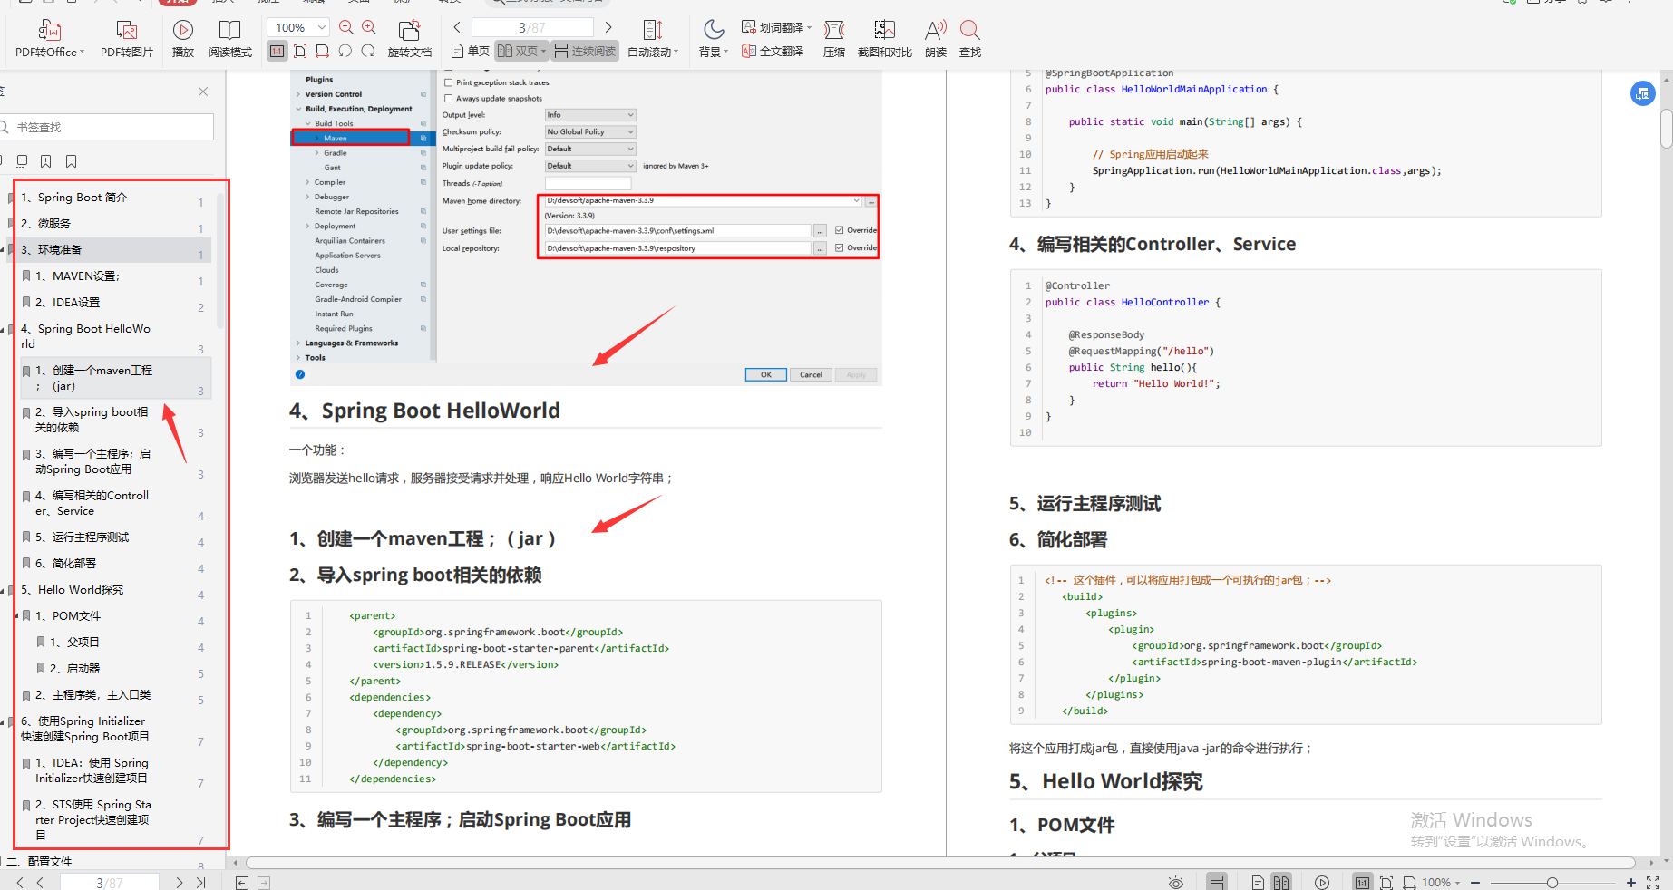Toggle status bar continuous reading icon

1217,882
